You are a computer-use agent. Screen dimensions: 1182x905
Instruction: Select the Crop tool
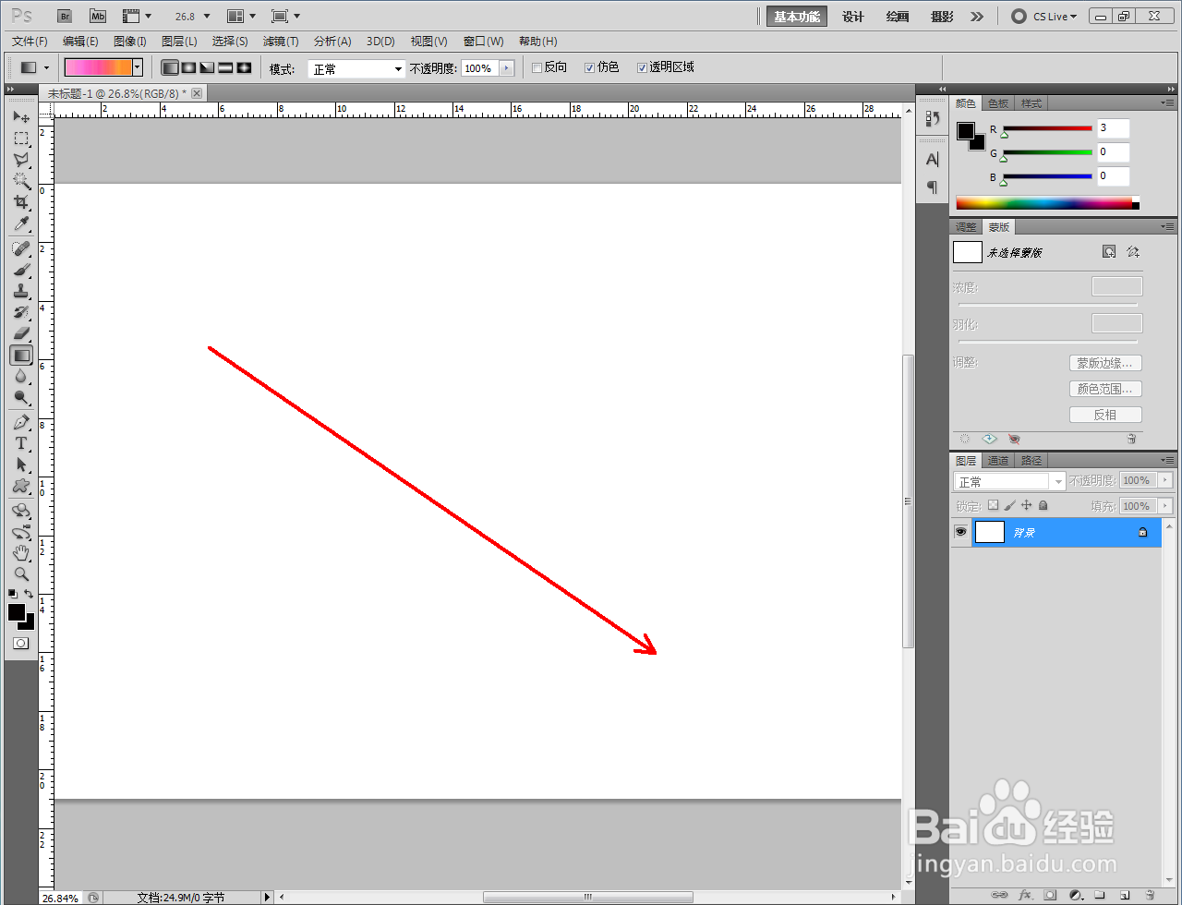point(21,202)
